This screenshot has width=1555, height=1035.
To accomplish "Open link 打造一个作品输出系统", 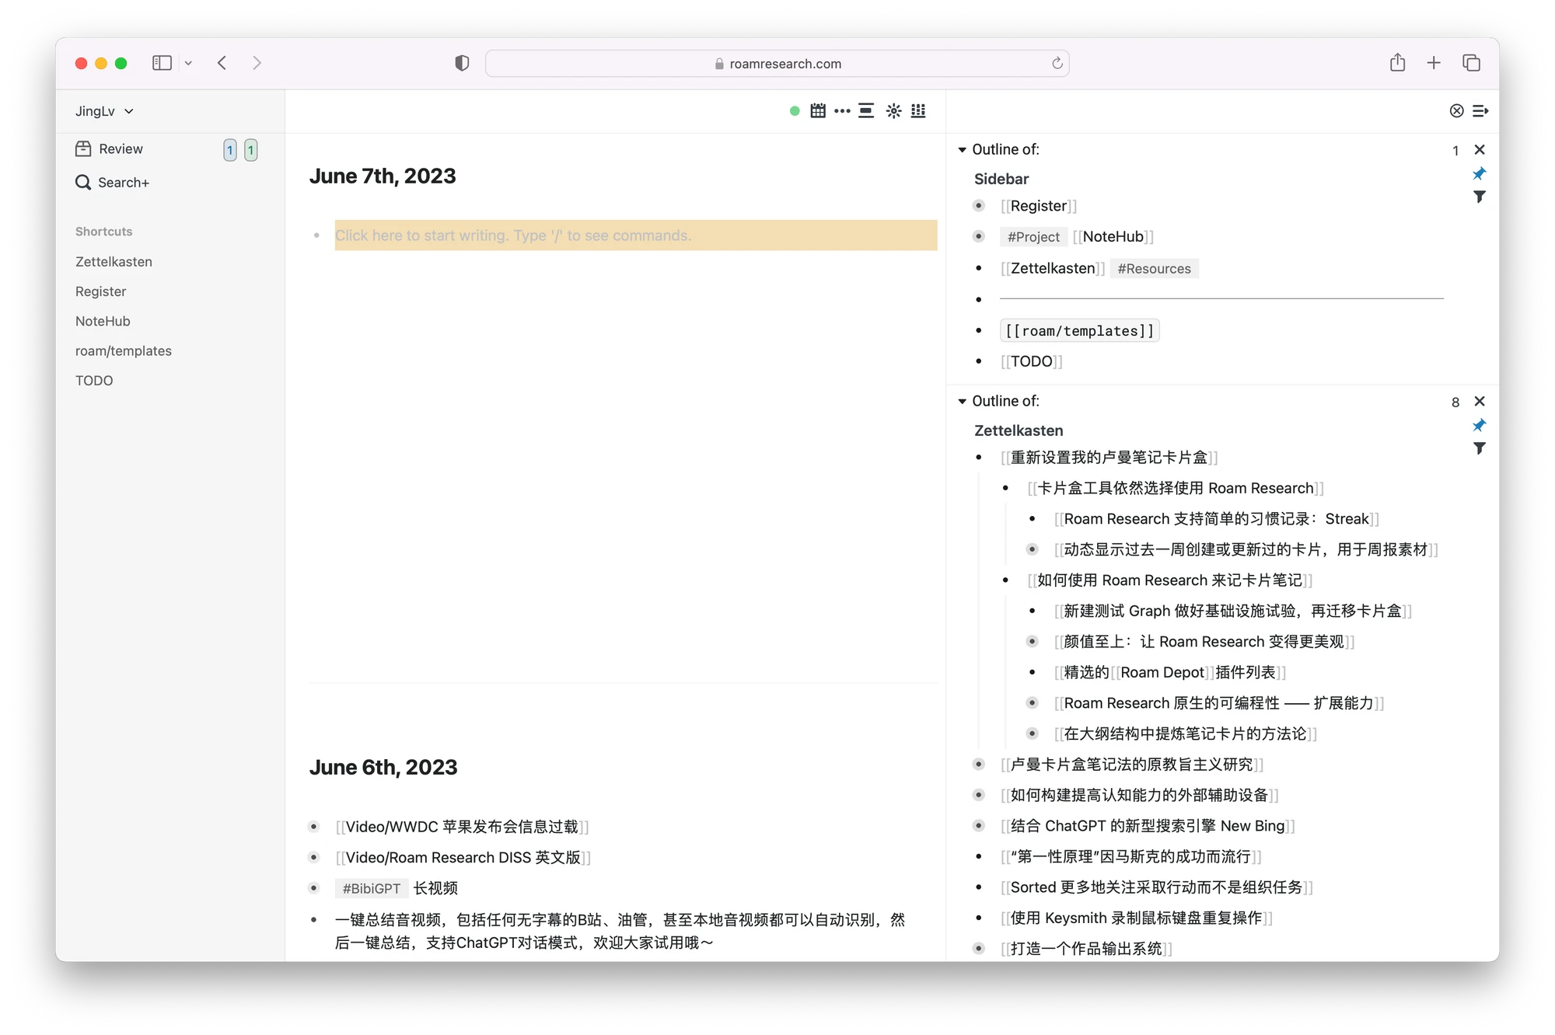I will (x=1085, y=949).
